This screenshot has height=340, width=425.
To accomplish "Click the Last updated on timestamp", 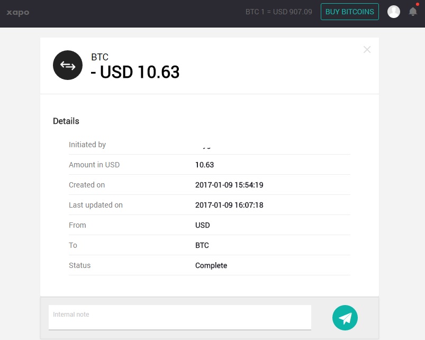I will [x=229, y=205].
